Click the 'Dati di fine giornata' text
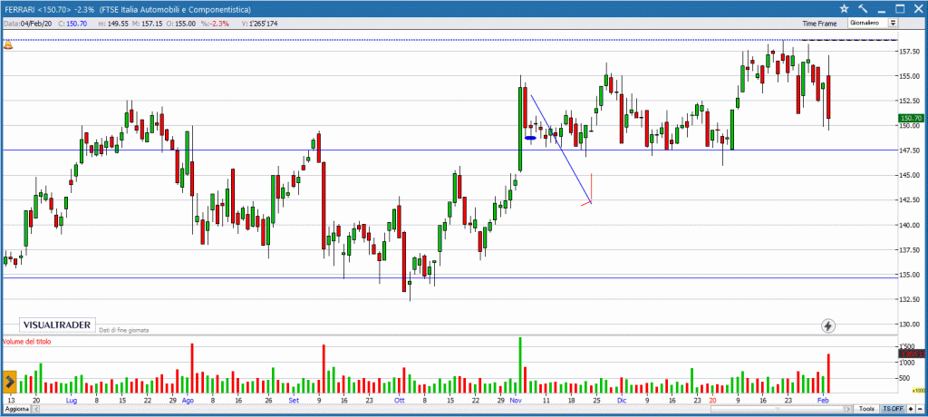The image size is (928, 417). [124, 330]
